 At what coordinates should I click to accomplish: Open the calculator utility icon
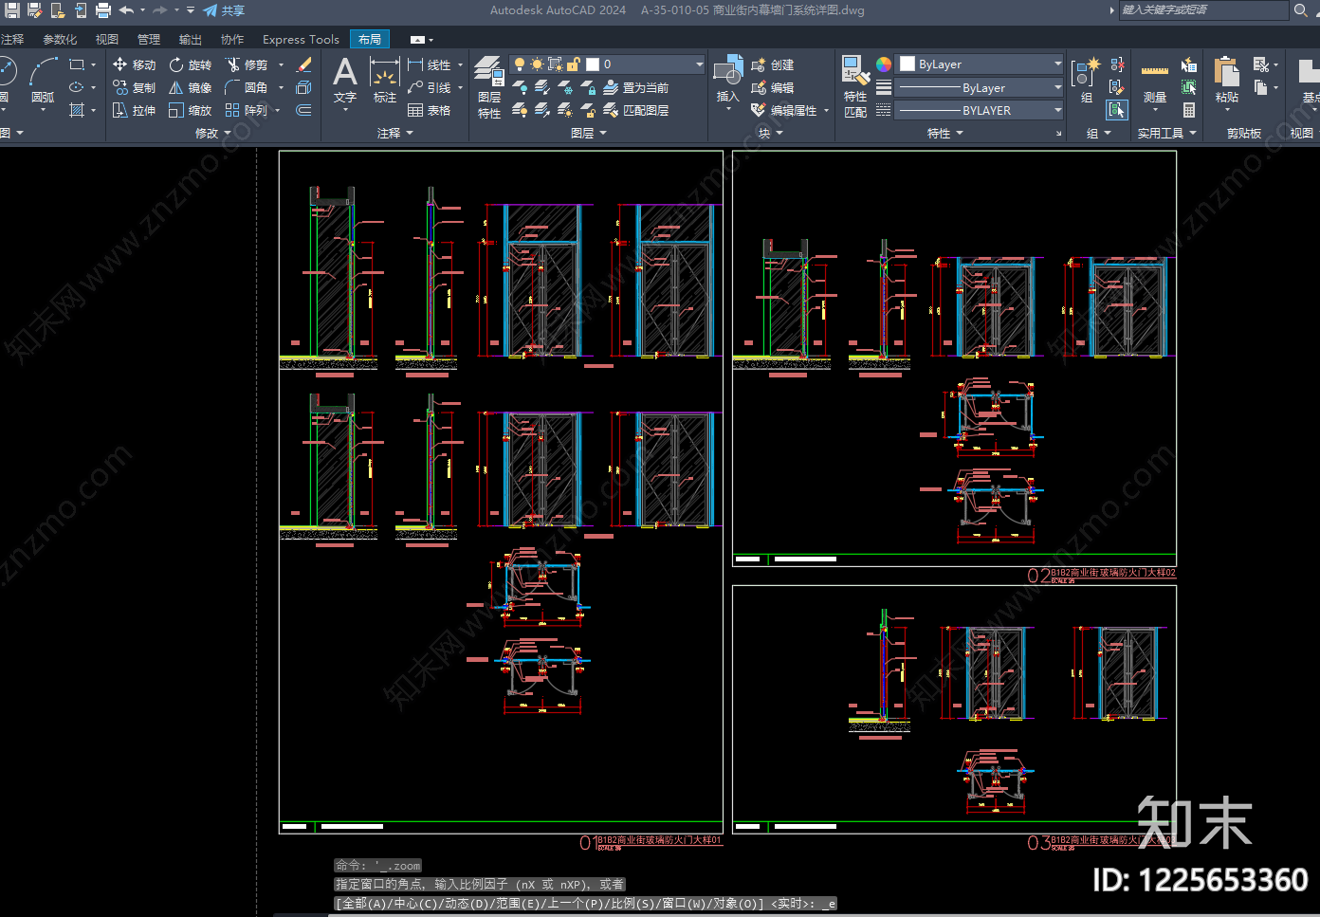pos(1188,110)
